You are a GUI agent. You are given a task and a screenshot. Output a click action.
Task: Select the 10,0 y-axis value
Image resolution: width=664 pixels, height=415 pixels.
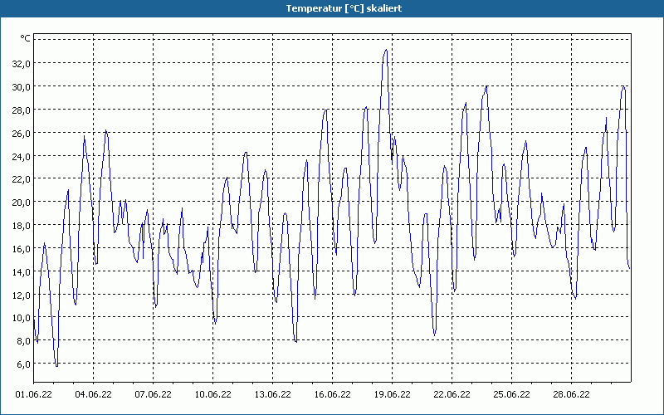(x=22, y=318)
